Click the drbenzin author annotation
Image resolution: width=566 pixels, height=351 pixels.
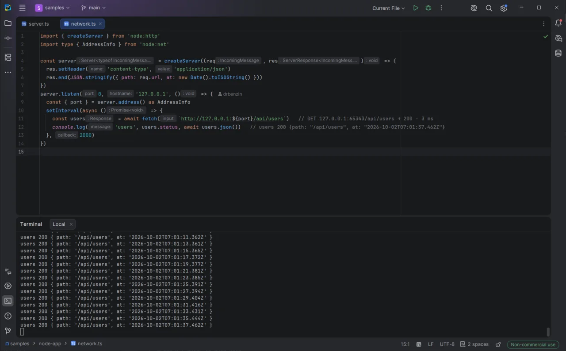230,94
